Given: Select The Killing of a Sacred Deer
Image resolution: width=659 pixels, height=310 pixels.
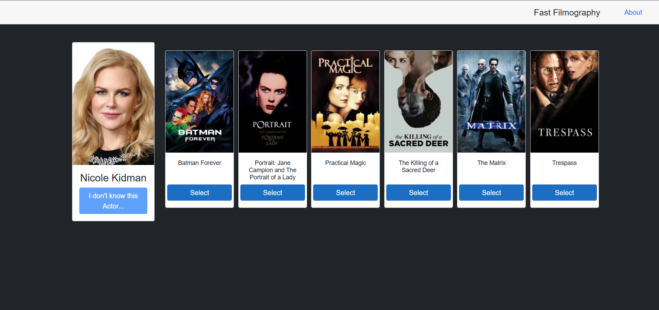Looking at the screenshot, I should (419, 192).
